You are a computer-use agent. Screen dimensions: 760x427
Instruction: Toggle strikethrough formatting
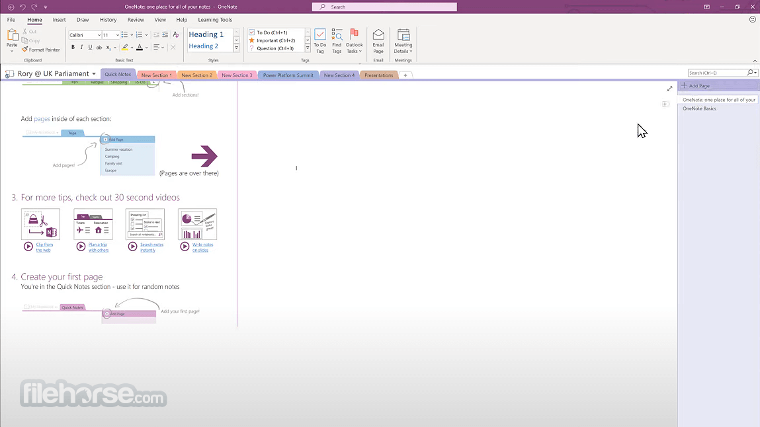(99, 48)
